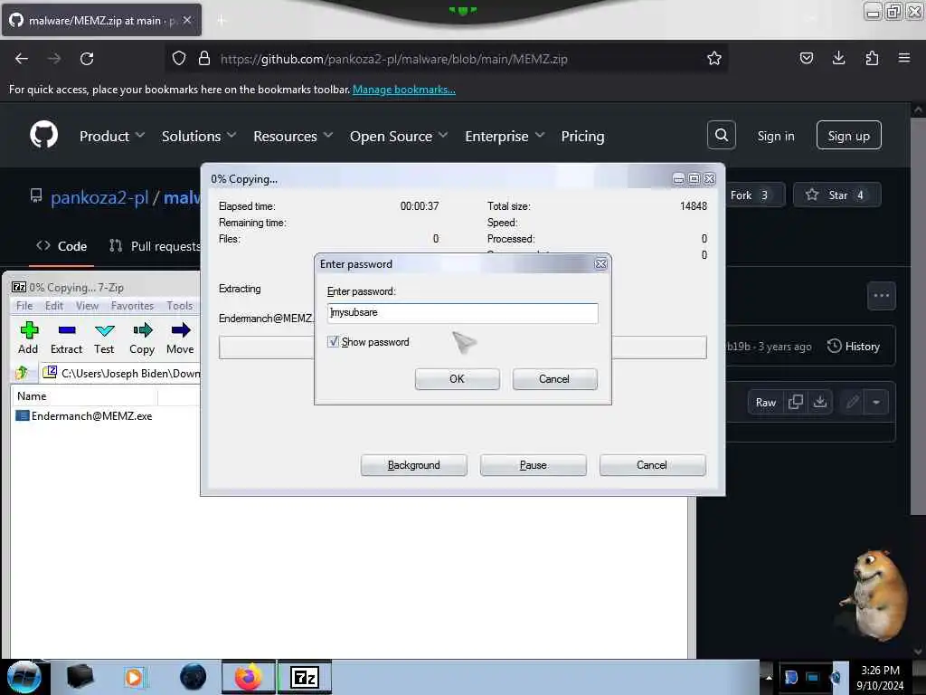Click the copying progress bar

[462, 347]
